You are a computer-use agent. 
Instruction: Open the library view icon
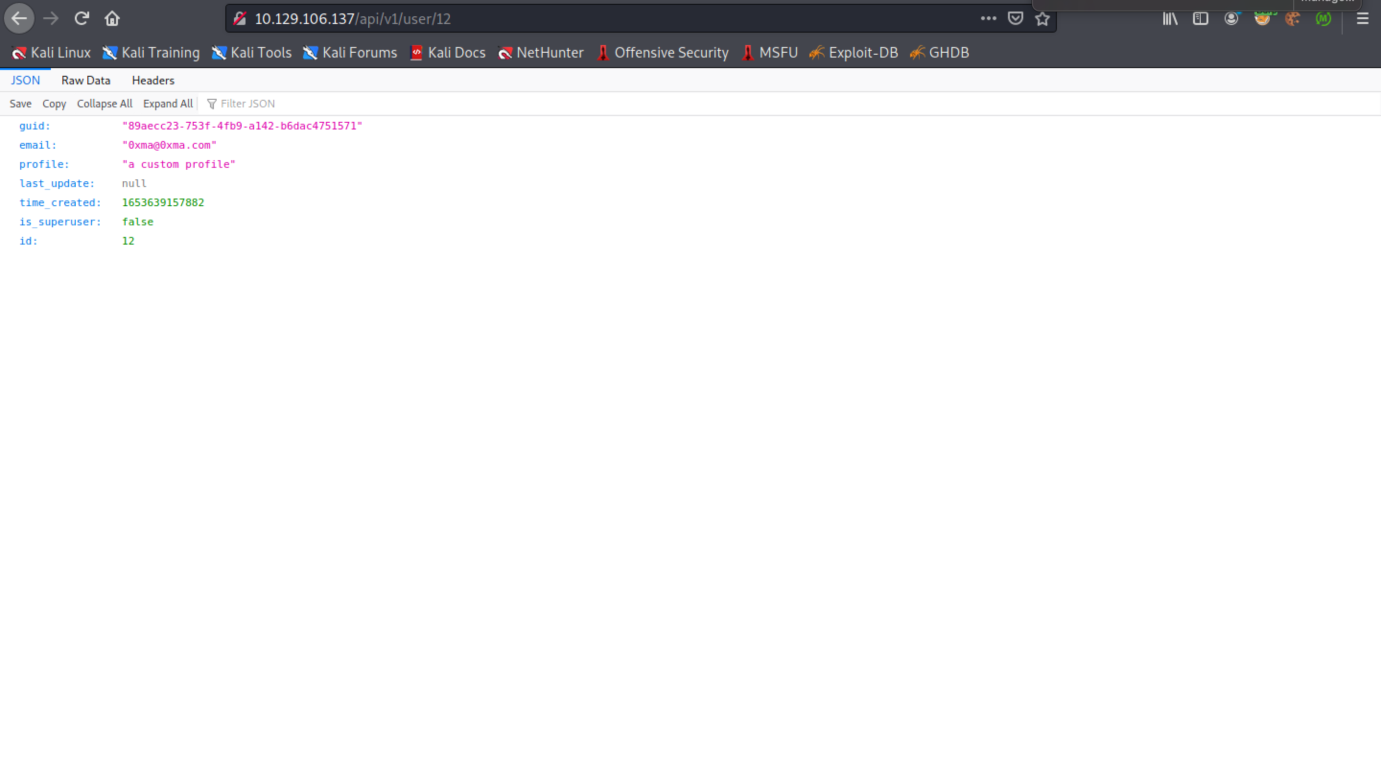tap(1170, 19)
